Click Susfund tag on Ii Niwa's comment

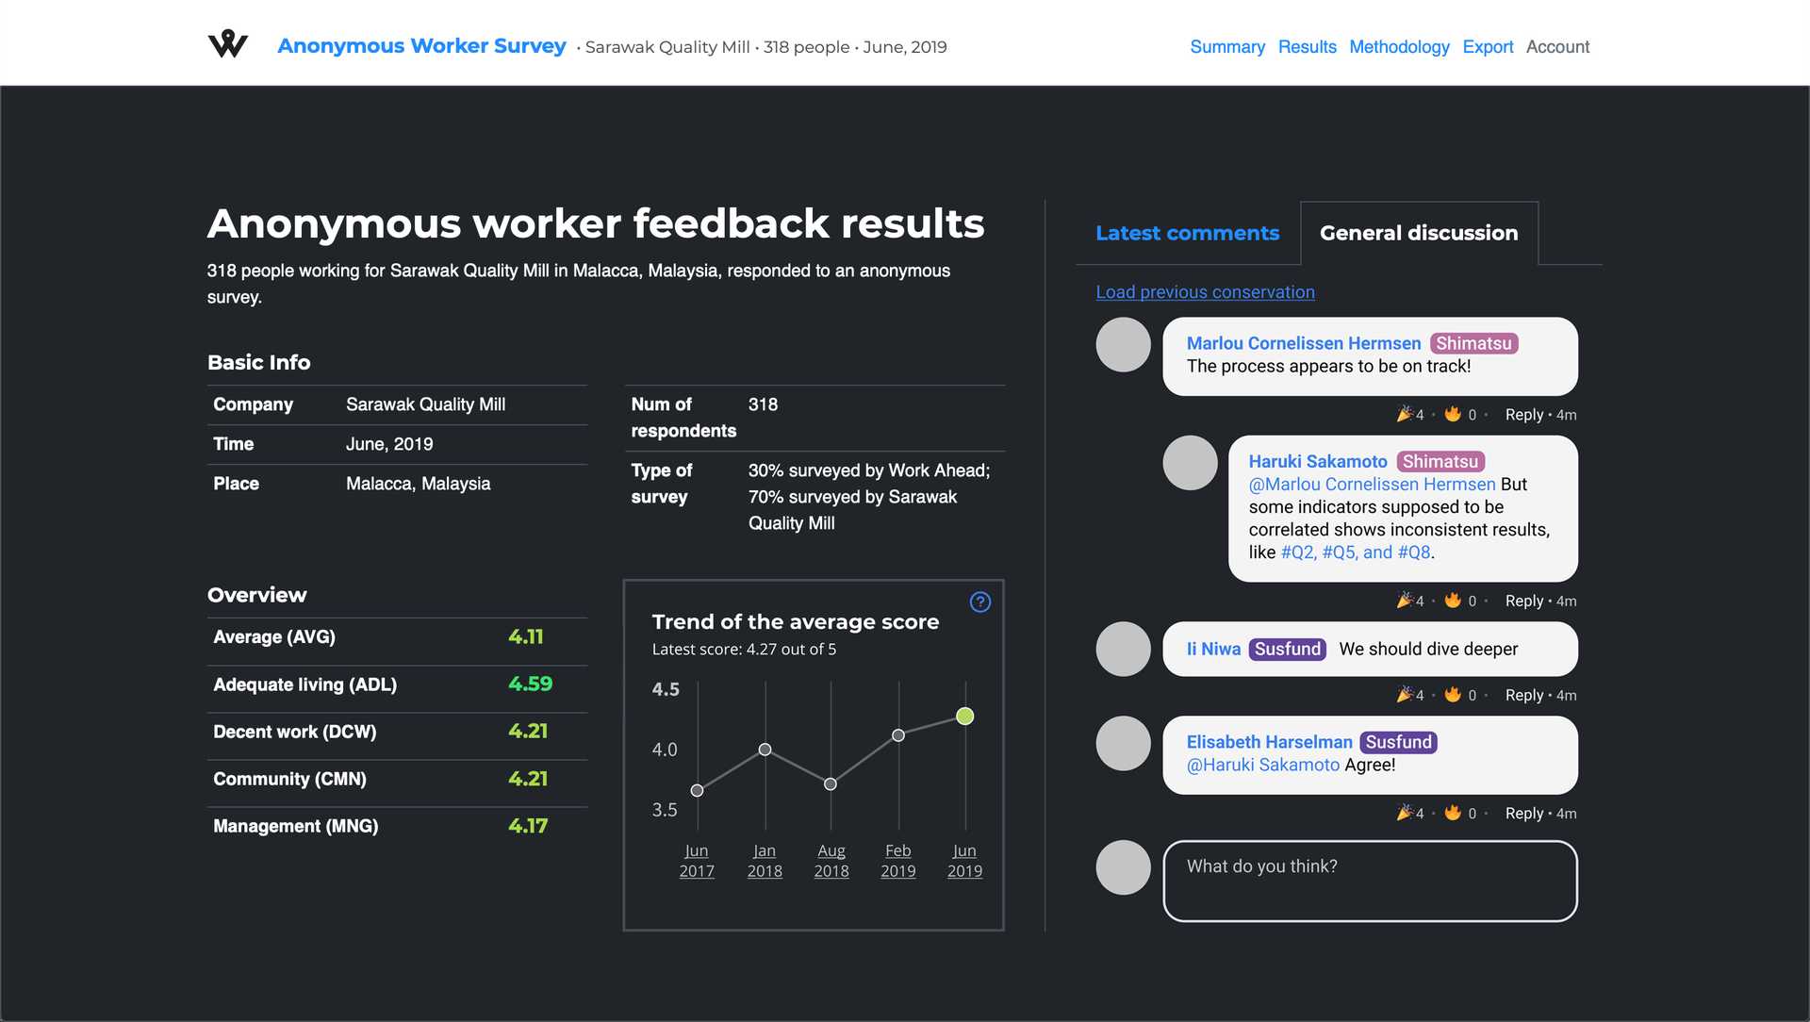pos(1288,649)
